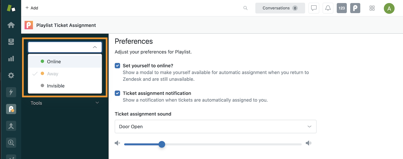This screenshot has height=159, width=403.
Task: Expand the Tools section
Action: pyautogui.click(x=65, y=103)
